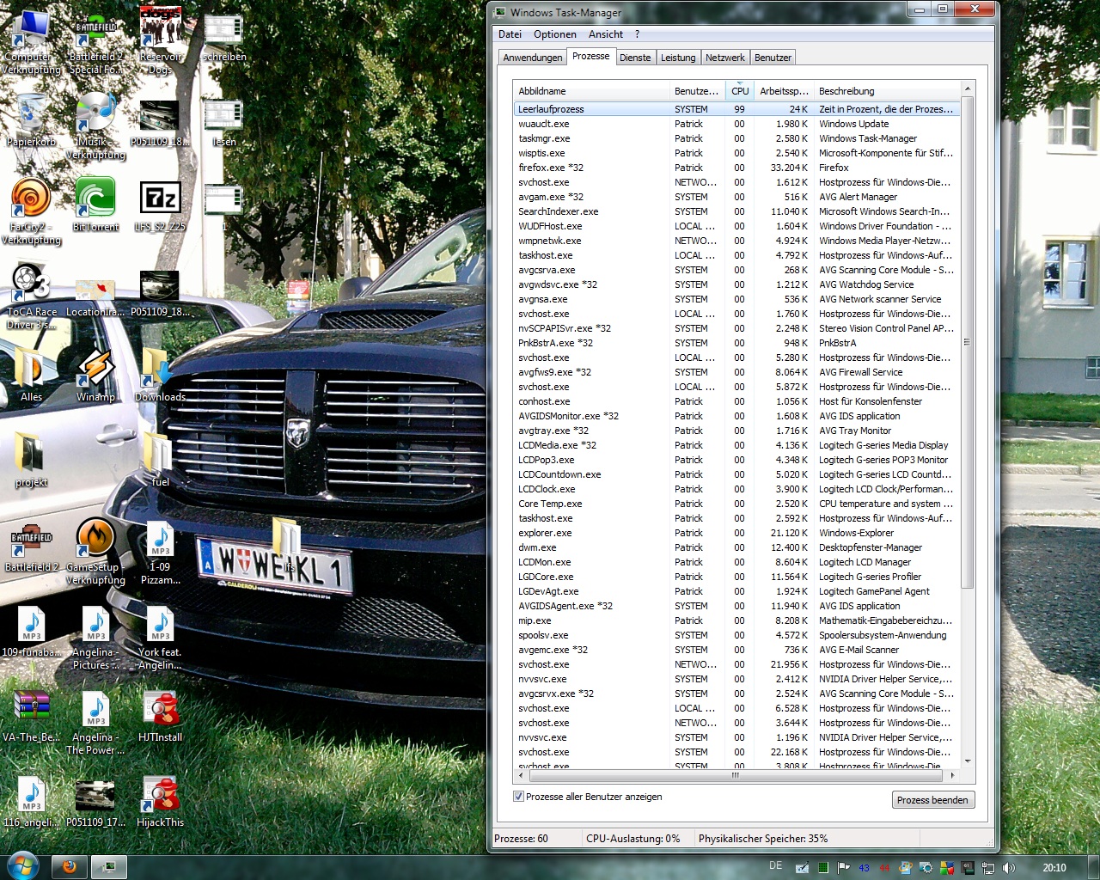Image resolution: width=1100 pixels, height=880 pixels.
Task: Select the explorer.exe process row
Action: point(736,533)
